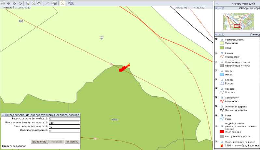Toggle Очаги крупных пожаров layer checkbox
260x150 pixels.
(x=216, y=142)
